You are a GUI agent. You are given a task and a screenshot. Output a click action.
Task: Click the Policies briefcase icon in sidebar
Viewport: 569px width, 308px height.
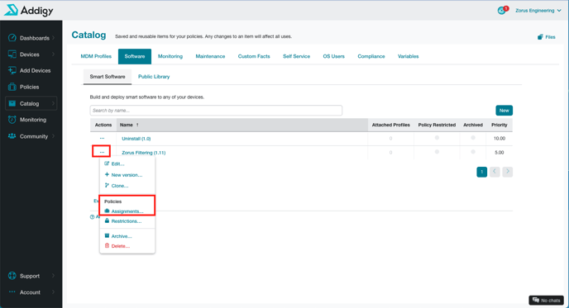(12, 87)
